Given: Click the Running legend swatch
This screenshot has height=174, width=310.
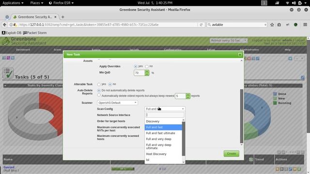Looking at the screenshot, I should pos(275,103).
